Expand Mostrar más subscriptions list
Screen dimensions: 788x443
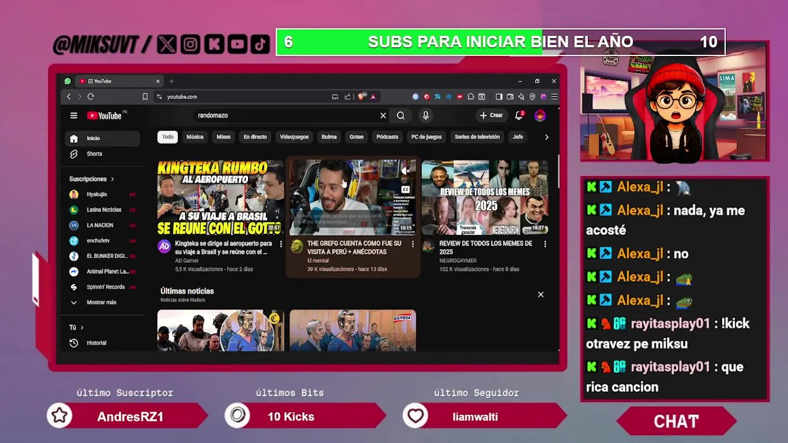tap(102, 302)
